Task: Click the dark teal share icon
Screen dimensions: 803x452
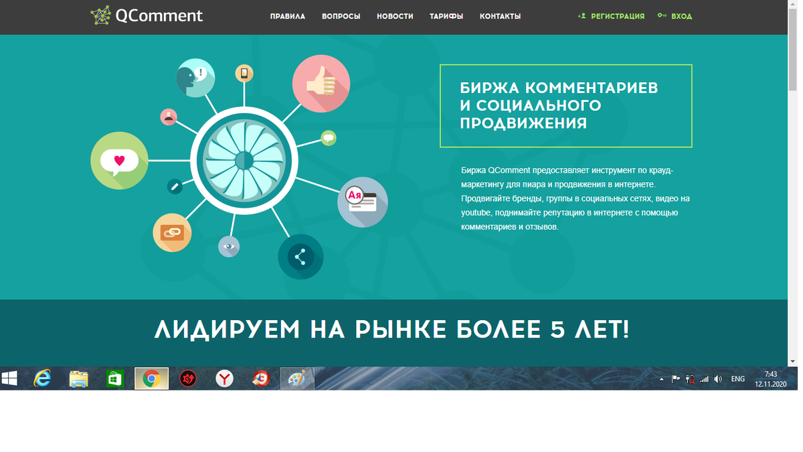Action: point(300,256)
